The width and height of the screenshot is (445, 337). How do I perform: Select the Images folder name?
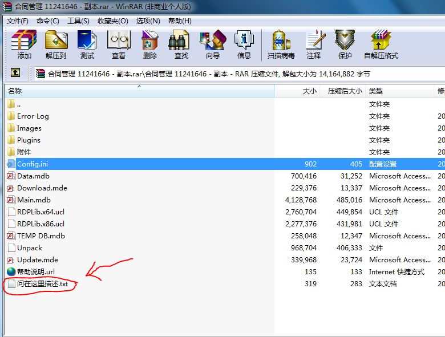coord(29,128)
